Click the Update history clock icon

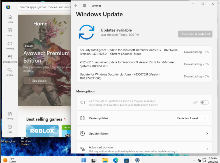click(82, 133)
